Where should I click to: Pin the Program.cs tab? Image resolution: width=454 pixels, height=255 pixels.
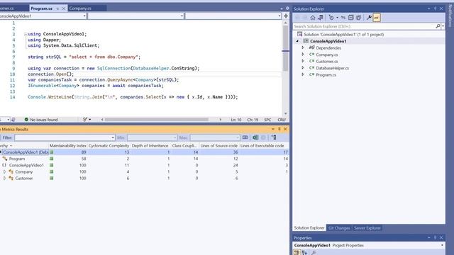point(57,8)
